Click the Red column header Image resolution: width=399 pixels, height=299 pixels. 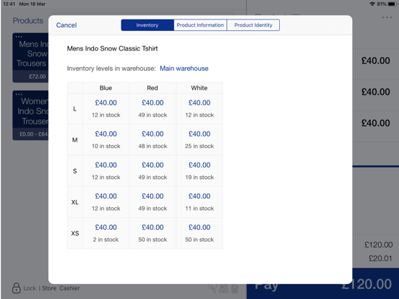(153, 88)
